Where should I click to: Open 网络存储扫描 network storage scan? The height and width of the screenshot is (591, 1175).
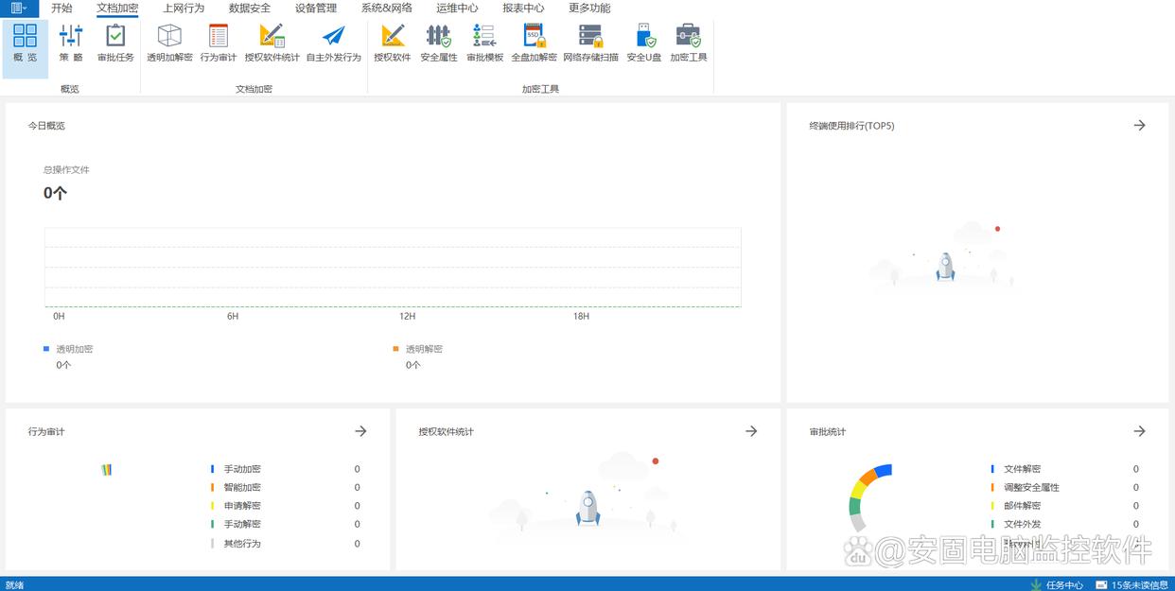coord(590,43)
